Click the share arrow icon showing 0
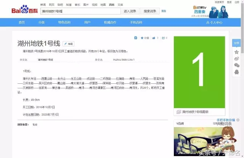This screenshot has width=244, height=158. click(163, 38)
